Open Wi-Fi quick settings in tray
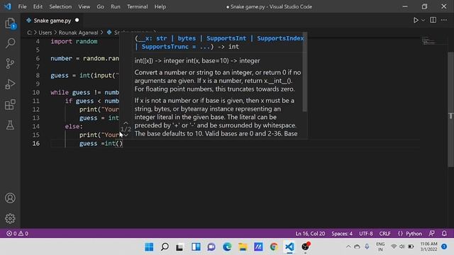 [394, 246]
